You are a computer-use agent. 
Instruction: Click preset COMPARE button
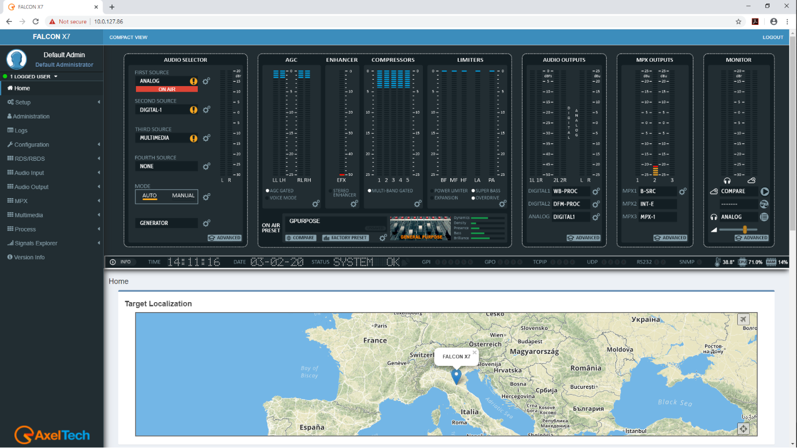click(300, 238)
